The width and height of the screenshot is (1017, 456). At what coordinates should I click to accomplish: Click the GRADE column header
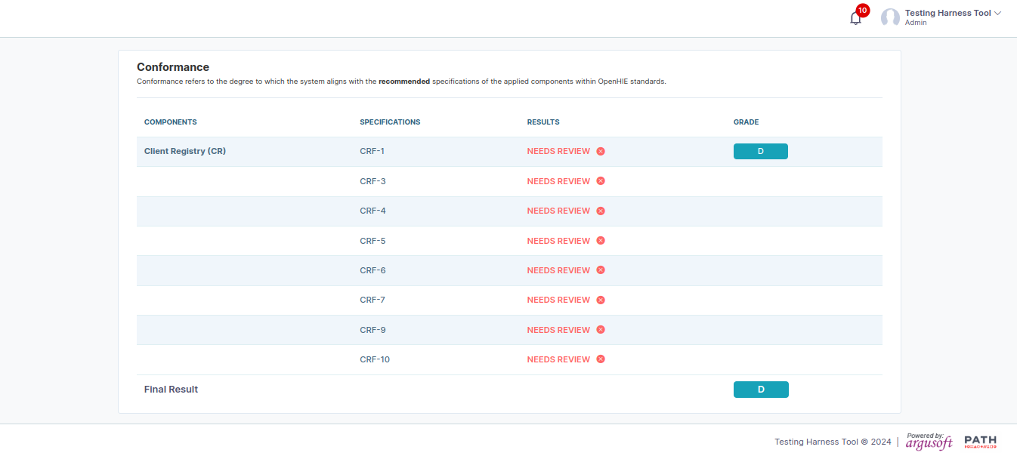pyautogui.click(x=746, y=122)
